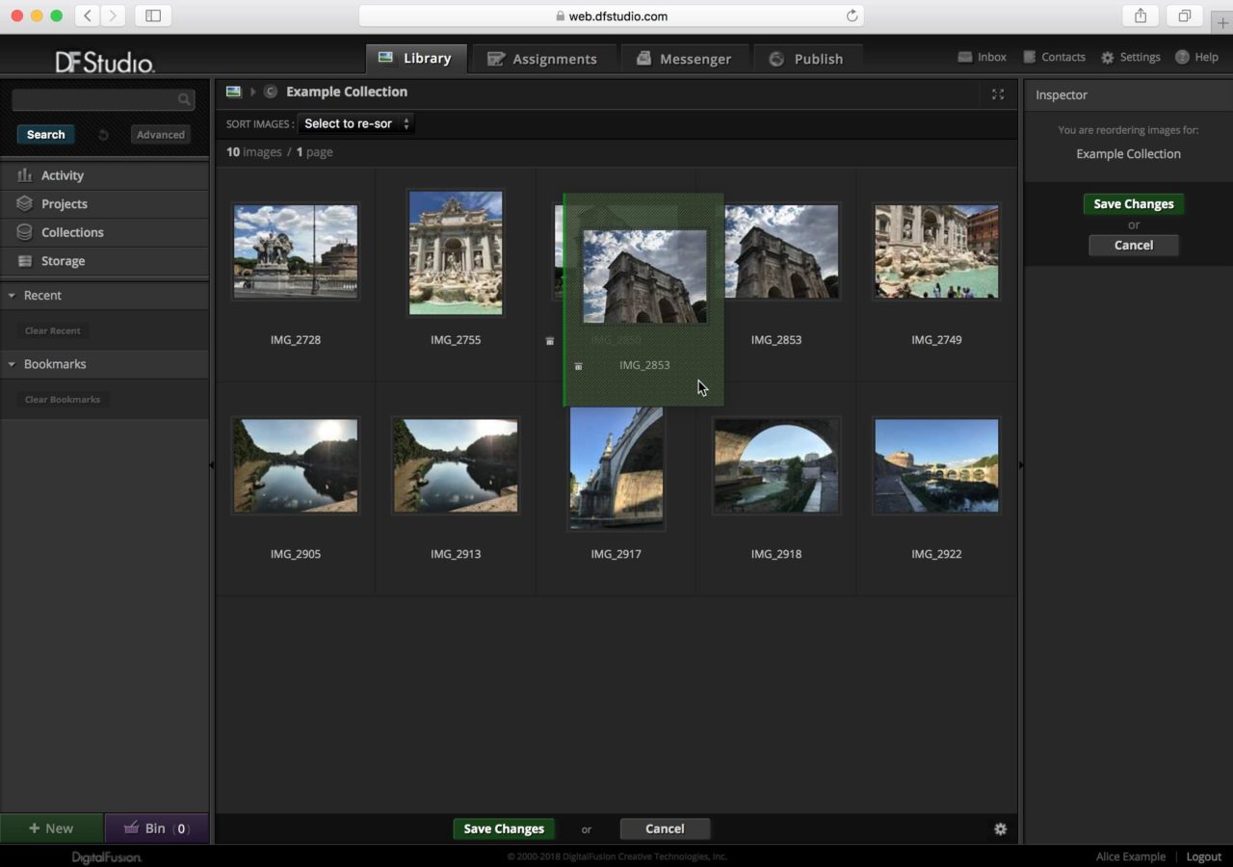The image size is (1233, 867).
Task: Click the trash icon on the dragged IMG_2853
Action: [578, 366]
